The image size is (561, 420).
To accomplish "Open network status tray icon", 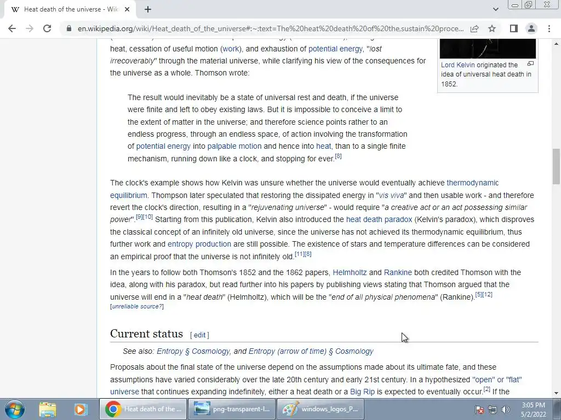I will 493,410.
